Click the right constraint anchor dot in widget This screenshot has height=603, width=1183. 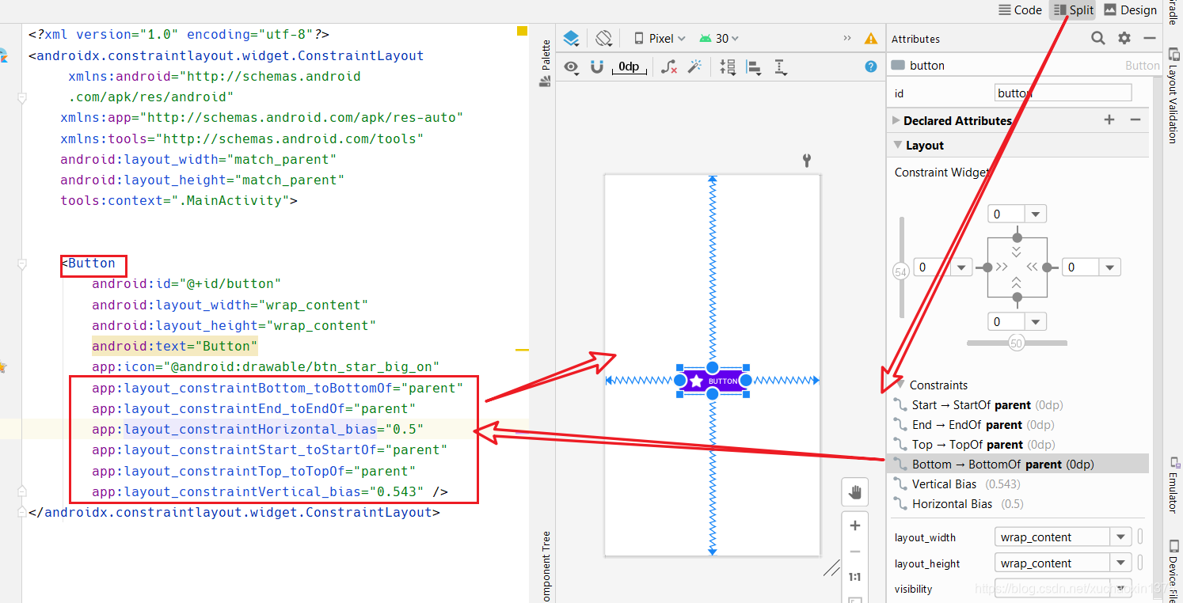pyautogui.click(x=1047, y=267)
